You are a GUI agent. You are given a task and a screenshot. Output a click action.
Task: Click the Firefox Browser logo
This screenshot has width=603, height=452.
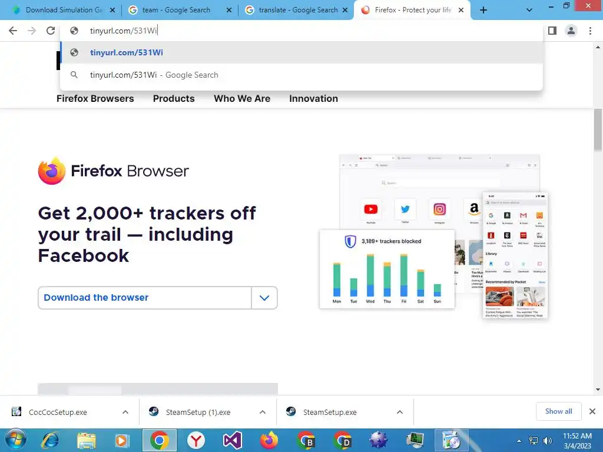[x=114, y=171]
